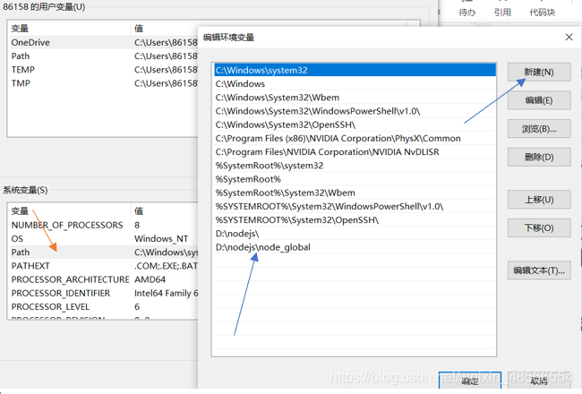Select C:\Windows\System32\WindowsPowerShell\v1.0\ entry
Screen dimensions: 582x394
tap(355, 111)
